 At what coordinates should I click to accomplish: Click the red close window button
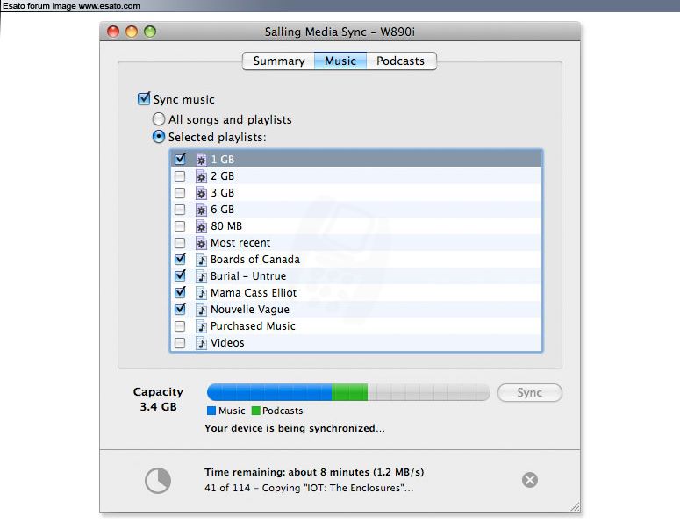pyautogui.click(x=113, y=32)
